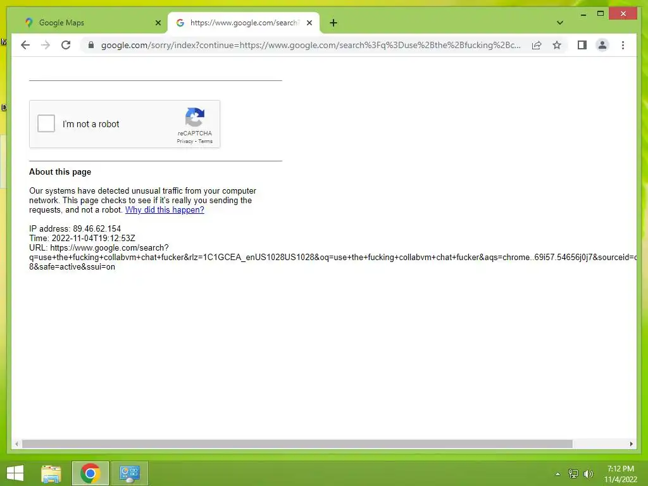The height and width of the screenshot is (486, 648).
Task: Follow the 'Why did this happen?' link
Action: pyautogui.click(x=165, y=210)
